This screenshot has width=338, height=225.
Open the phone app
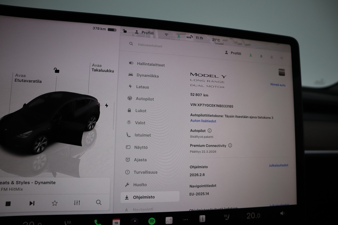click(98, 222)
